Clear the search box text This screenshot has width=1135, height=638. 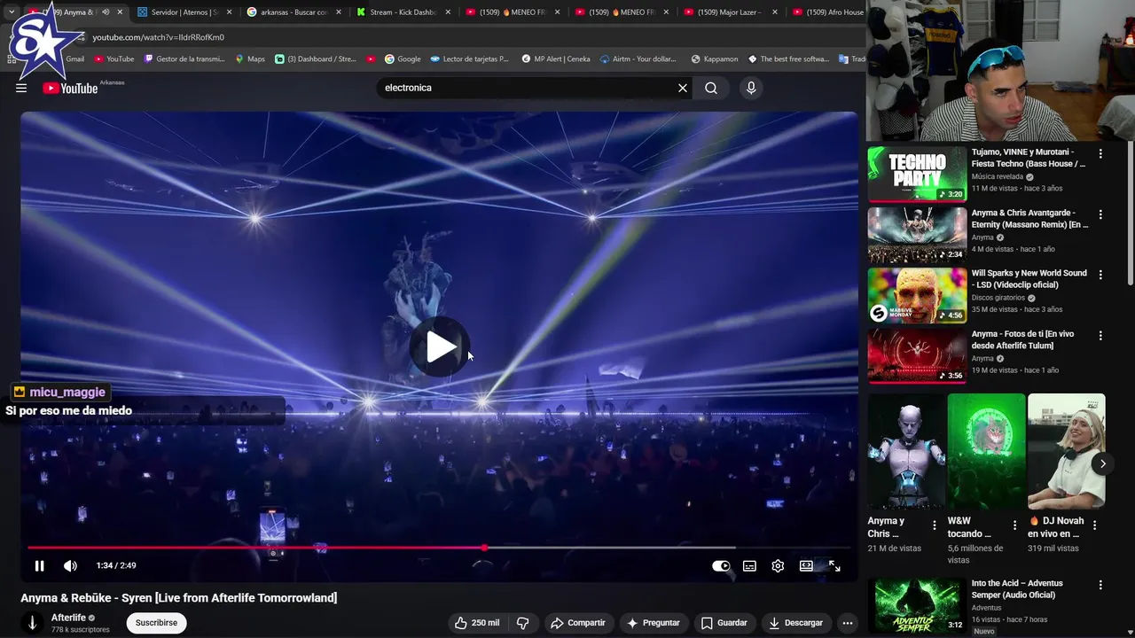click(x=683, y=88)
